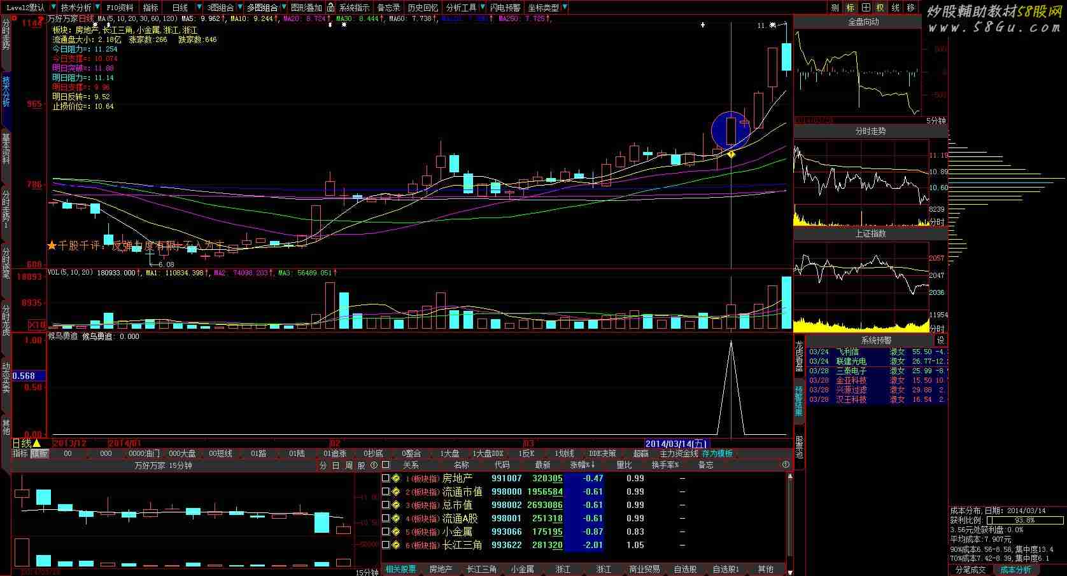The height and width of the screenshot is (576, 1067).
Task: Click the 存为模板 save template button
Action: (717, 454)
